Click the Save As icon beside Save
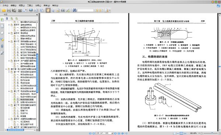Screen dimensions: 221x135 [14, 10]
